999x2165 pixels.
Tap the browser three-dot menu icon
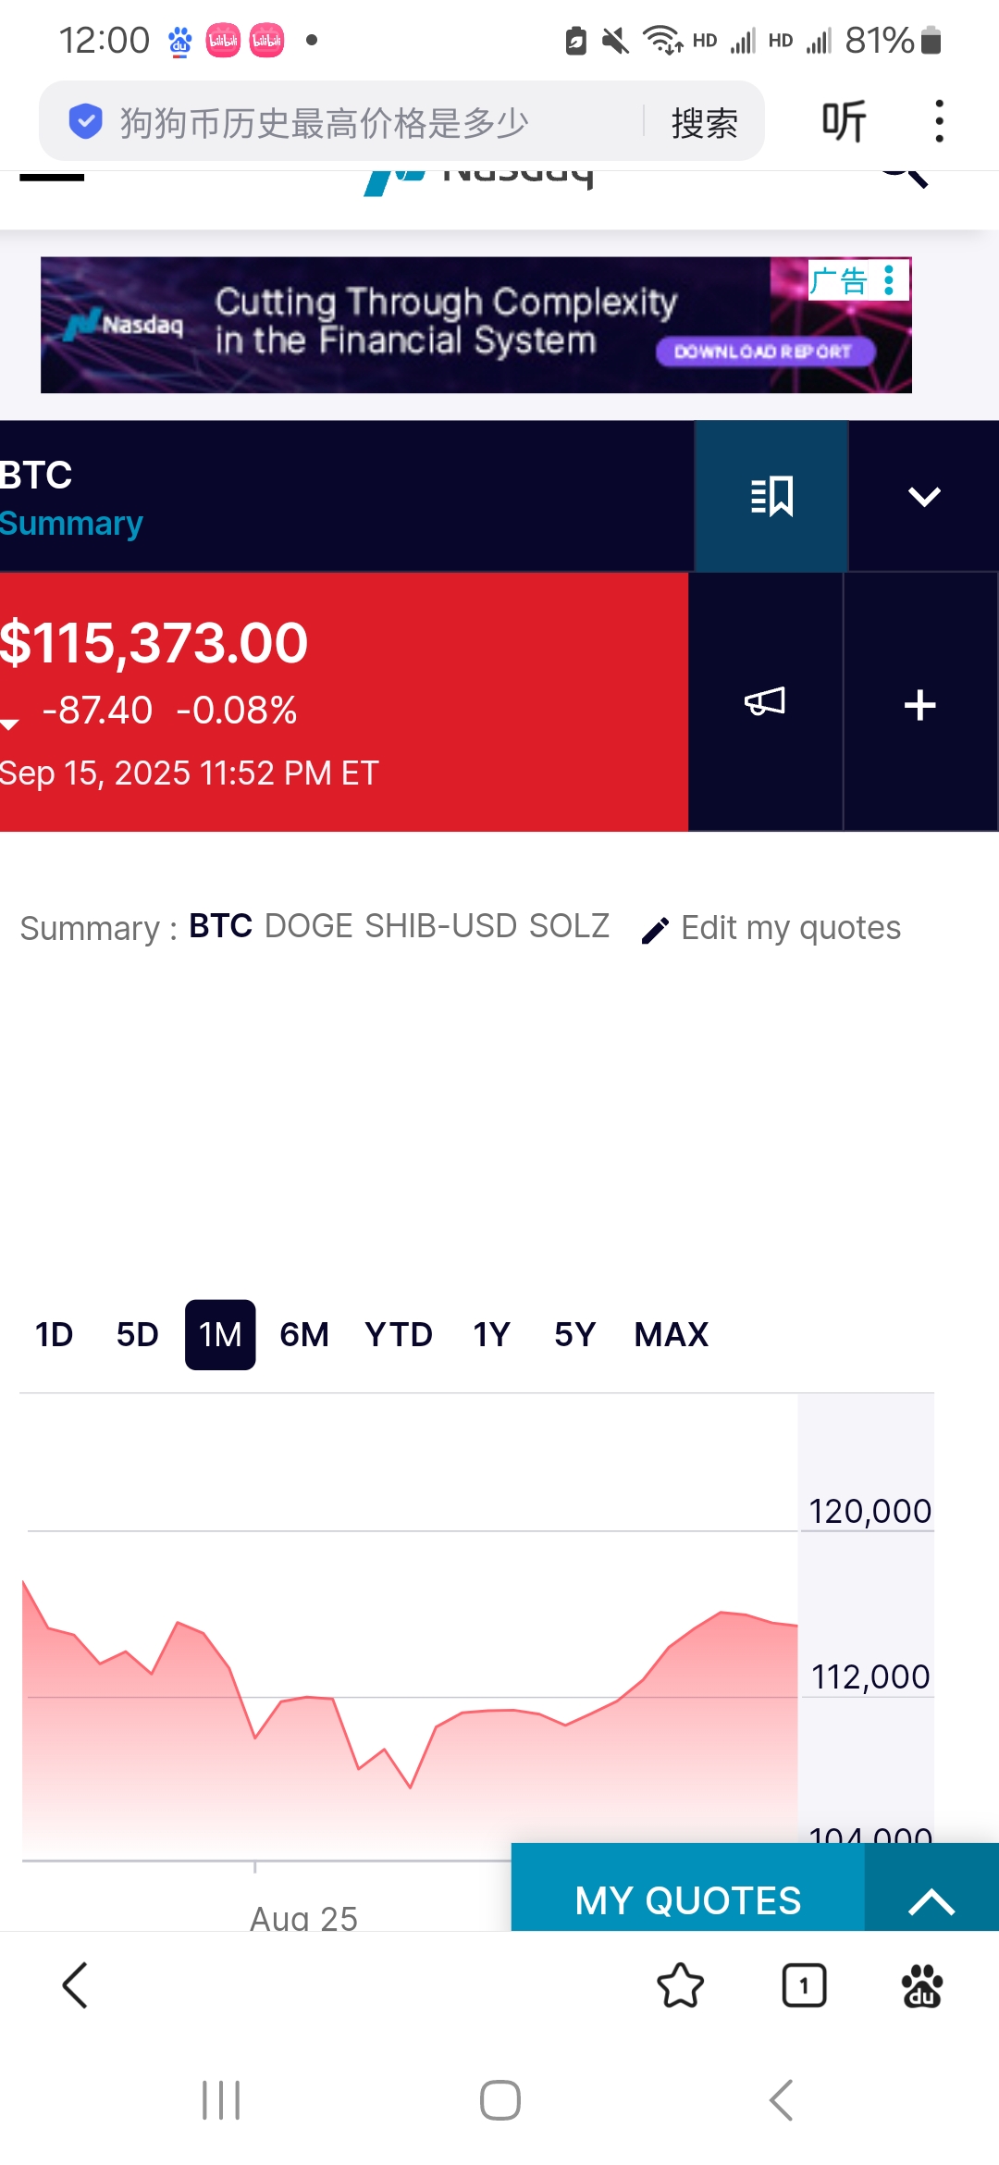click(939, 121)
